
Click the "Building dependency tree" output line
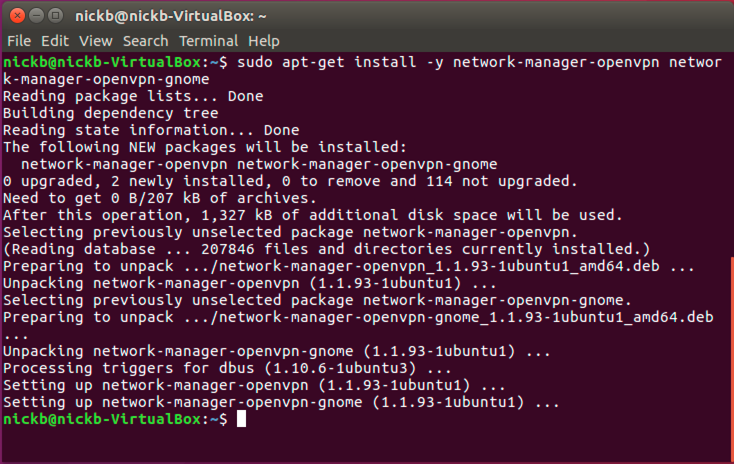(110, 113)
